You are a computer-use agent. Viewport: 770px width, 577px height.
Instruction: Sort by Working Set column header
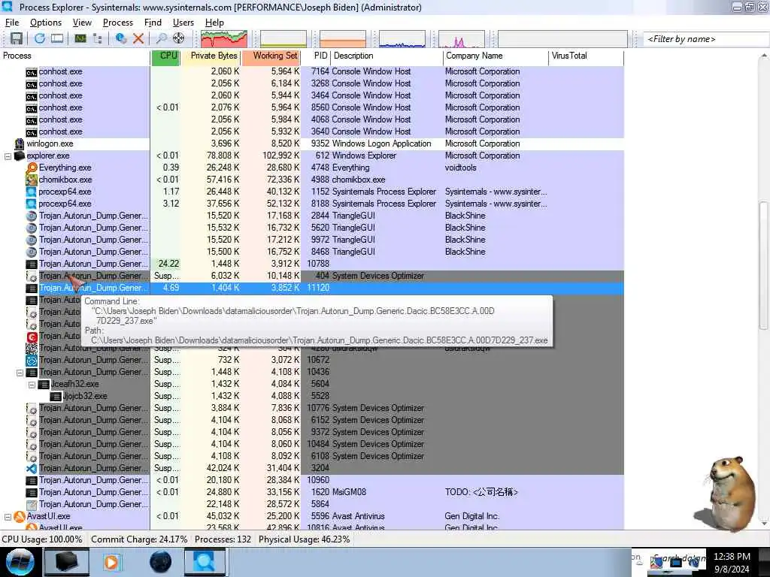click(271, 56)
